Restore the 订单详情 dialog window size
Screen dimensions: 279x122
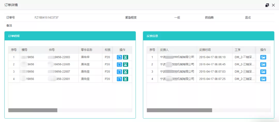click(267, 5)
